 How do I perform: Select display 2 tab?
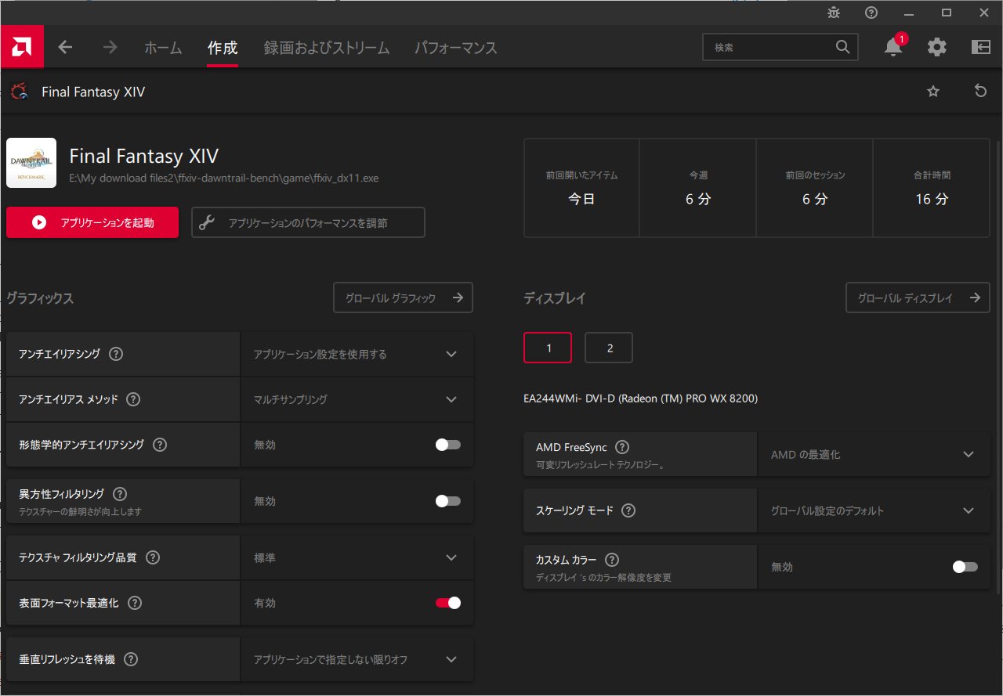click(609, 348)
